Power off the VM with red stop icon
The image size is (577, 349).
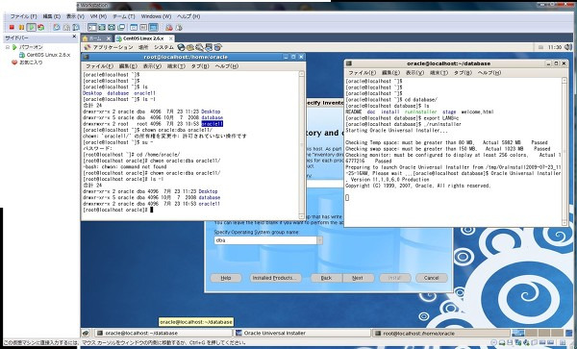12,28
